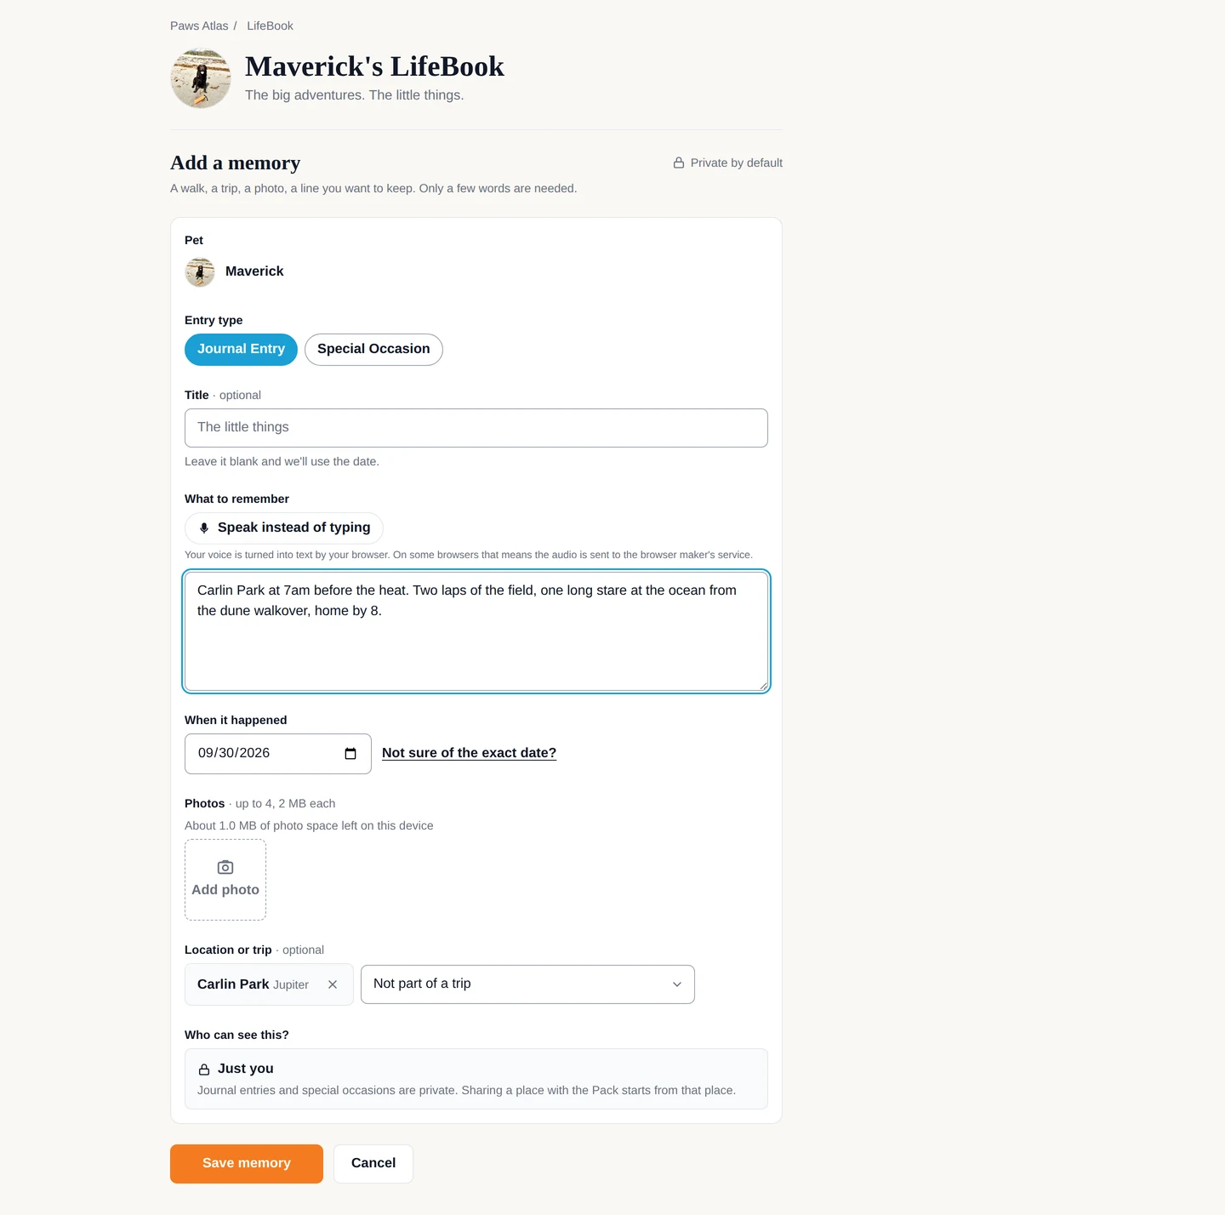The width and height of the screenshot is (1225, 1215).
Task: Click the When it happened date field
Action: click(278, 754)
